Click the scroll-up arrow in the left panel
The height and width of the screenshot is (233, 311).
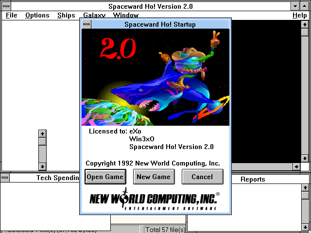click(x=42, y=133)
